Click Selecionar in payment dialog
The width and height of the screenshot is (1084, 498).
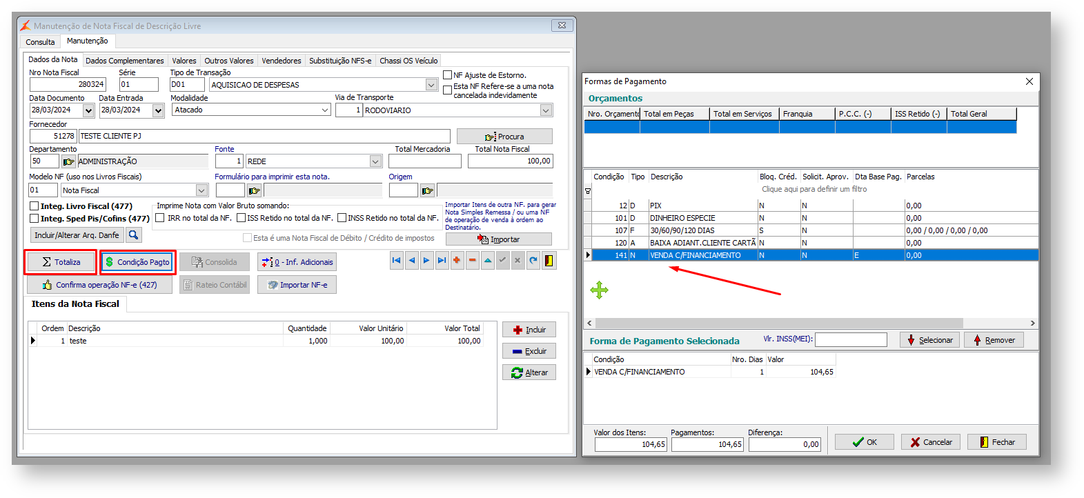(x=929, y=340)
